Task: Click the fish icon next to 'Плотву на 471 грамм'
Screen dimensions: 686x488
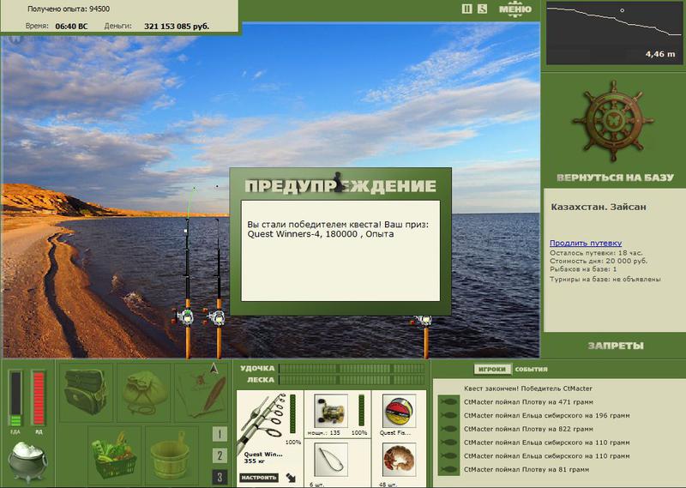Action: click(448, 401)
